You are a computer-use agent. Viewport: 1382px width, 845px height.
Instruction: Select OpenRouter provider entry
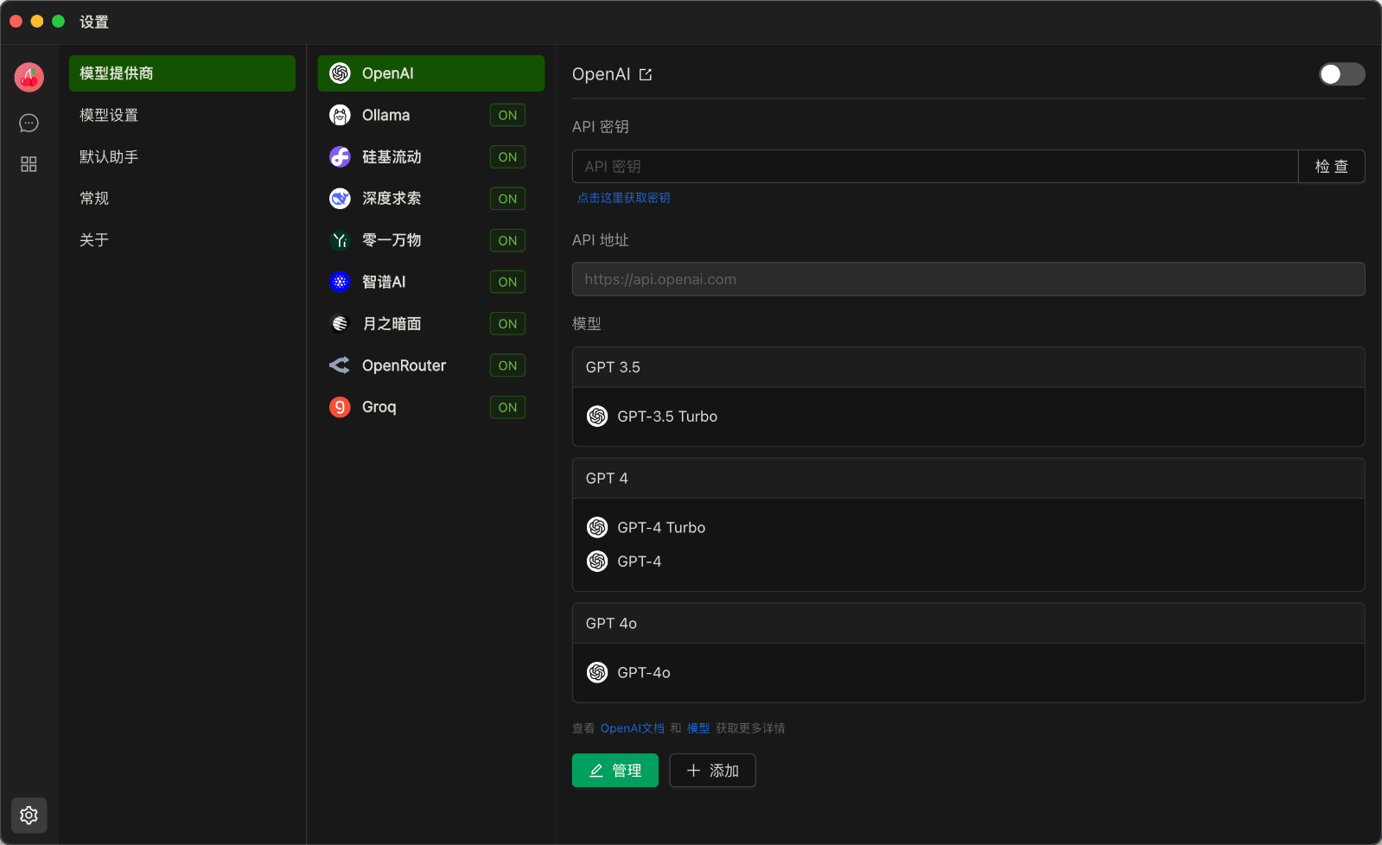pos(431,365)
